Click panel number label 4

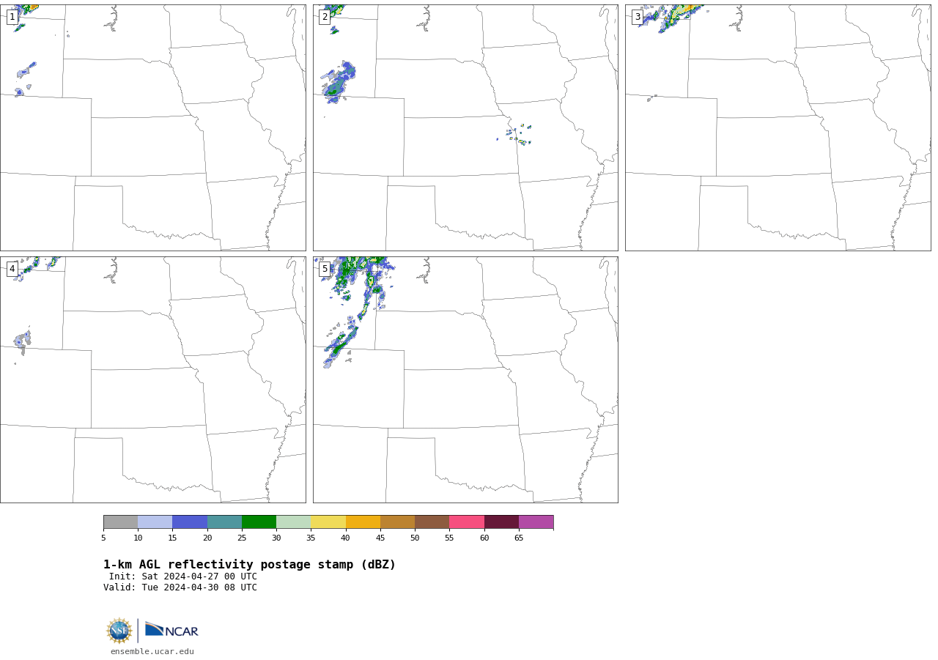(12, 269)
